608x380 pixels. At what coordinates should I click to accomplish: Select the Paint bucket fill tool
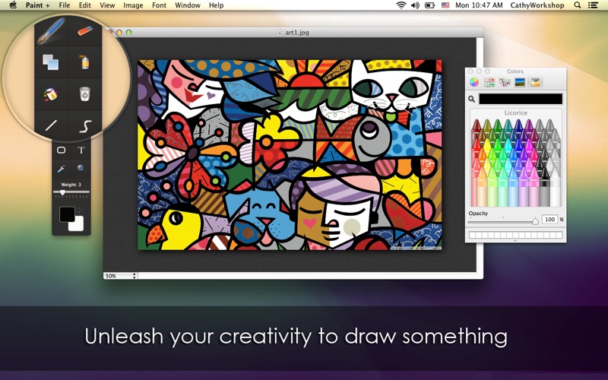pyautogui.click(x=50, y=94)
